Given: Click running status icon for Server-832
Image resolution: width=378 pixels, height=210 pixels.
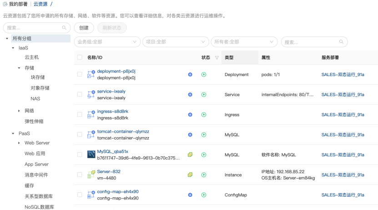Looking at the screenshot, I should (204, 175).
